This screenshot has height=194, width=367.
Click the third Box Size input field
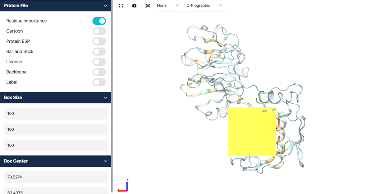(56, 145)
